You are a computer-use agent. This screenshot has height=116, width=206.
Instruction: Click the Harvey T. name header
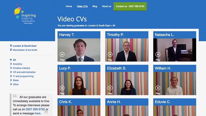tap(79, 35)
